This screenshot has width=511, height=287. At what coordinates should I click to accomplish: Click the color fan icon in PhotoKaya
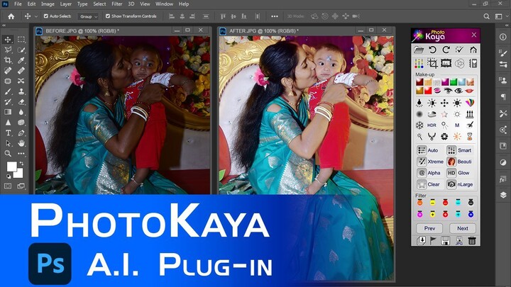point(470,103)
